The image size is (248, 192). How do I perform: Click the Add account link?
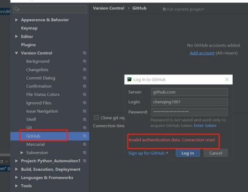[202, 53]
